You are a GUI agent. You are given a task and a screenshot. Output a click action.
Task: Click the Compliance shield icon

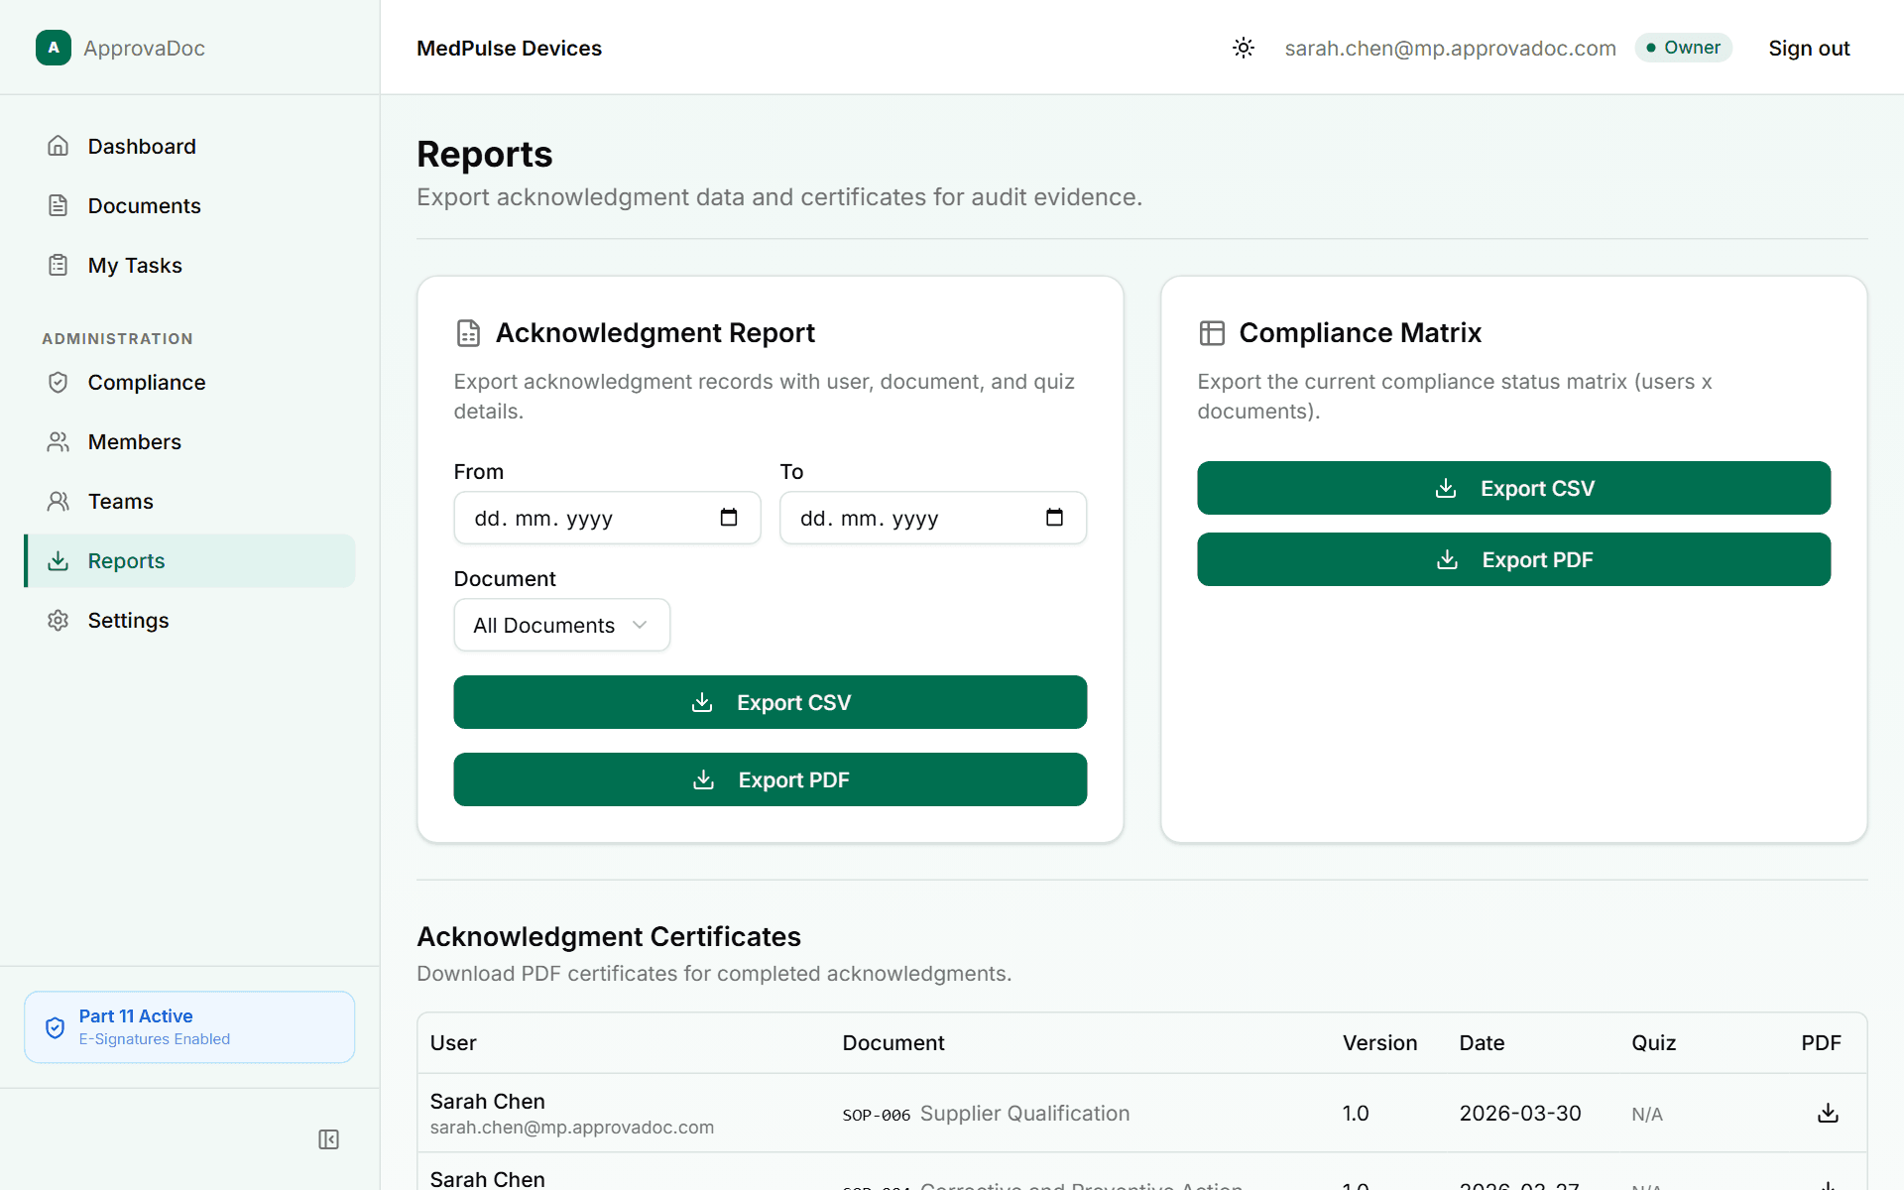tap(59, 382)
